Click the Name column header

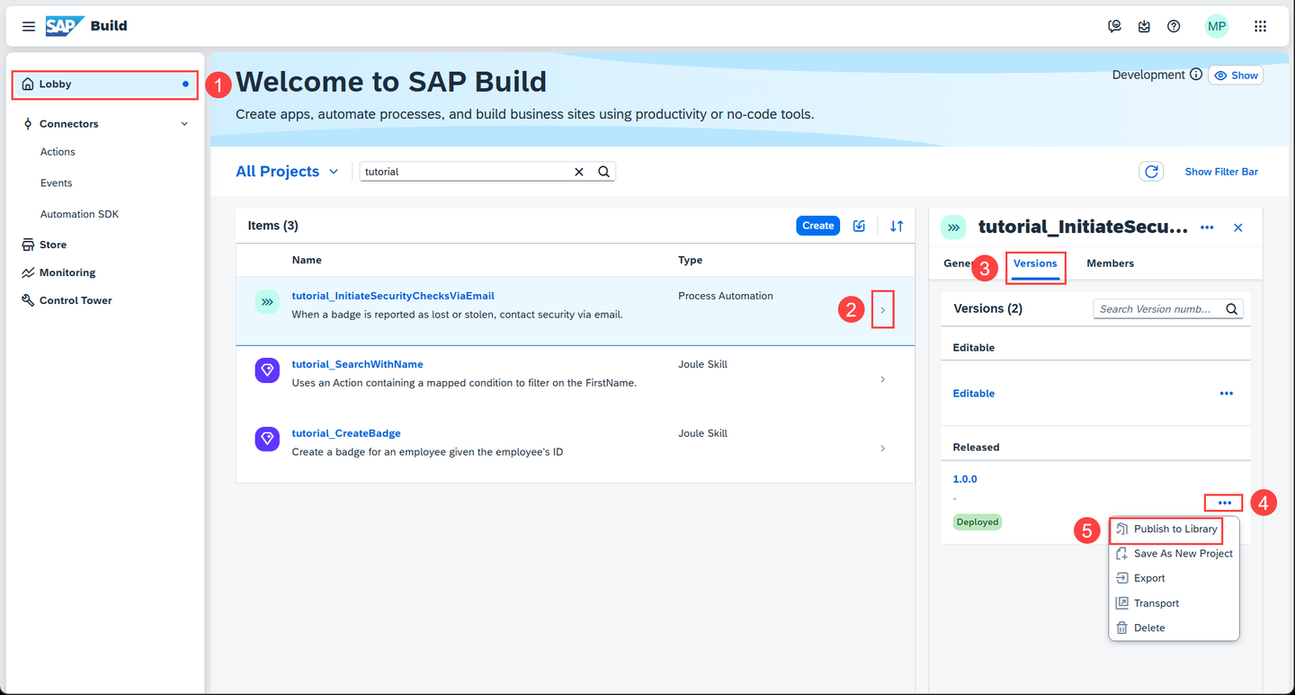[307, 260]
